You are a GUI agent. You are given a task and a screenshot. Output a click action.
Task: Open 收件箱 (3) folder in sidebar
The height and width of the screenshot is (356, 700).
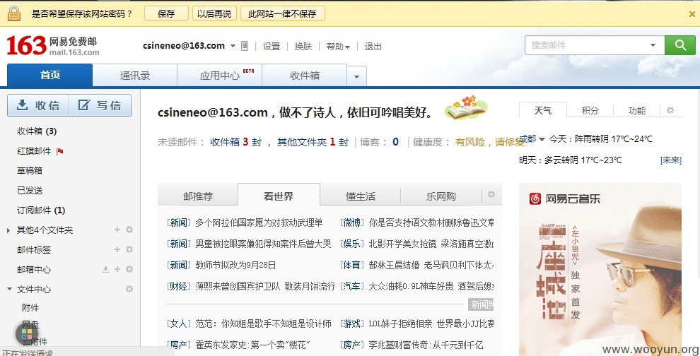click(x=37, y=131)
